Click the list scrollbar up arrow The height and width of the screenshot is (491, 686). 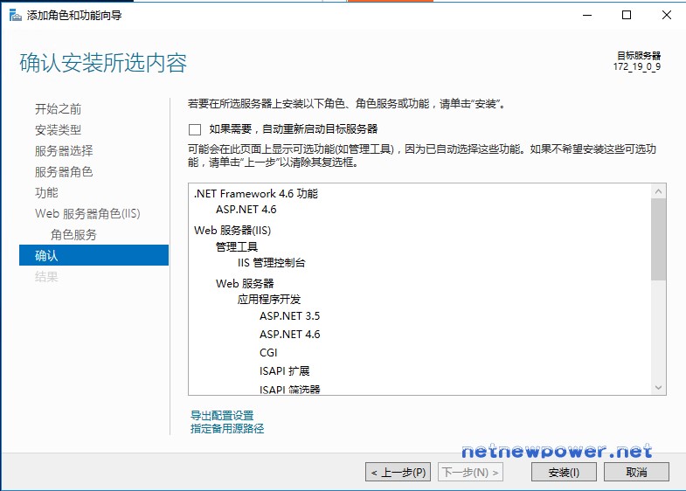click(658, 191)
